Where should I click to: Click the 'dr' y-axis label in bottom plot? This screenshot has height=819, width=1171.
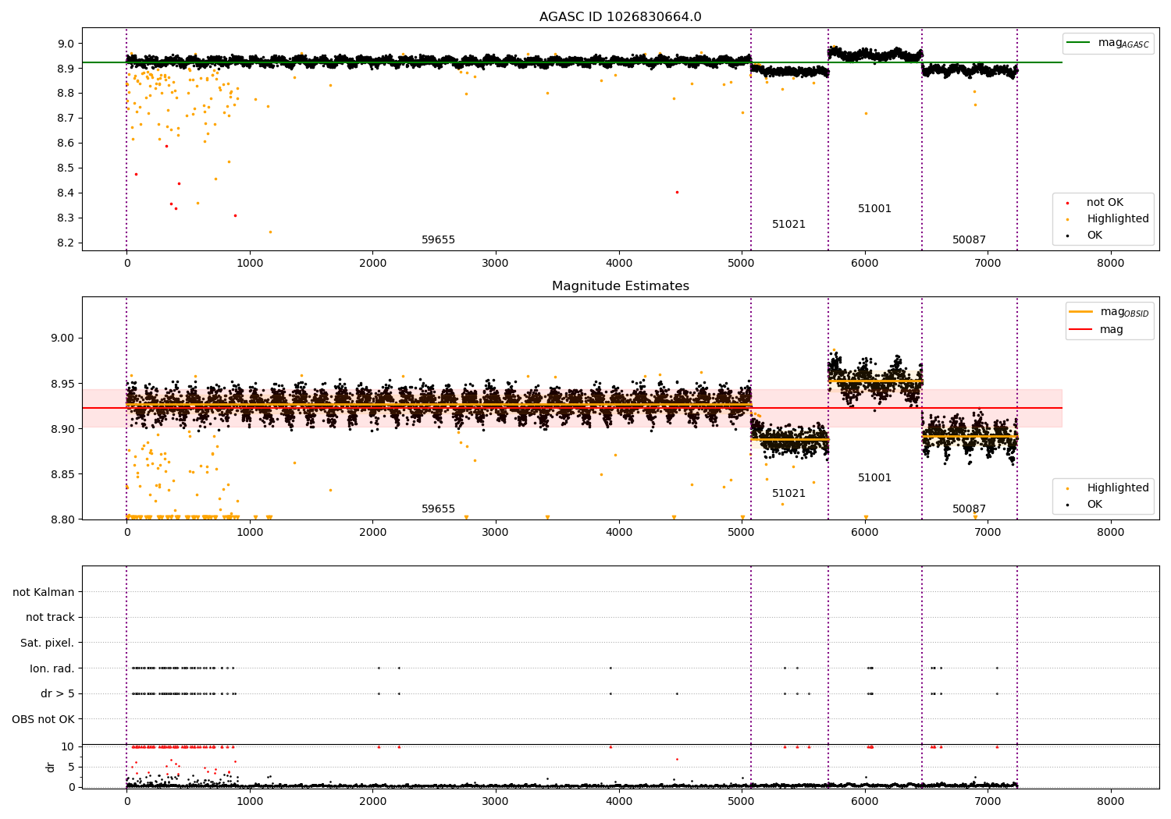click(x=51, y=767)
